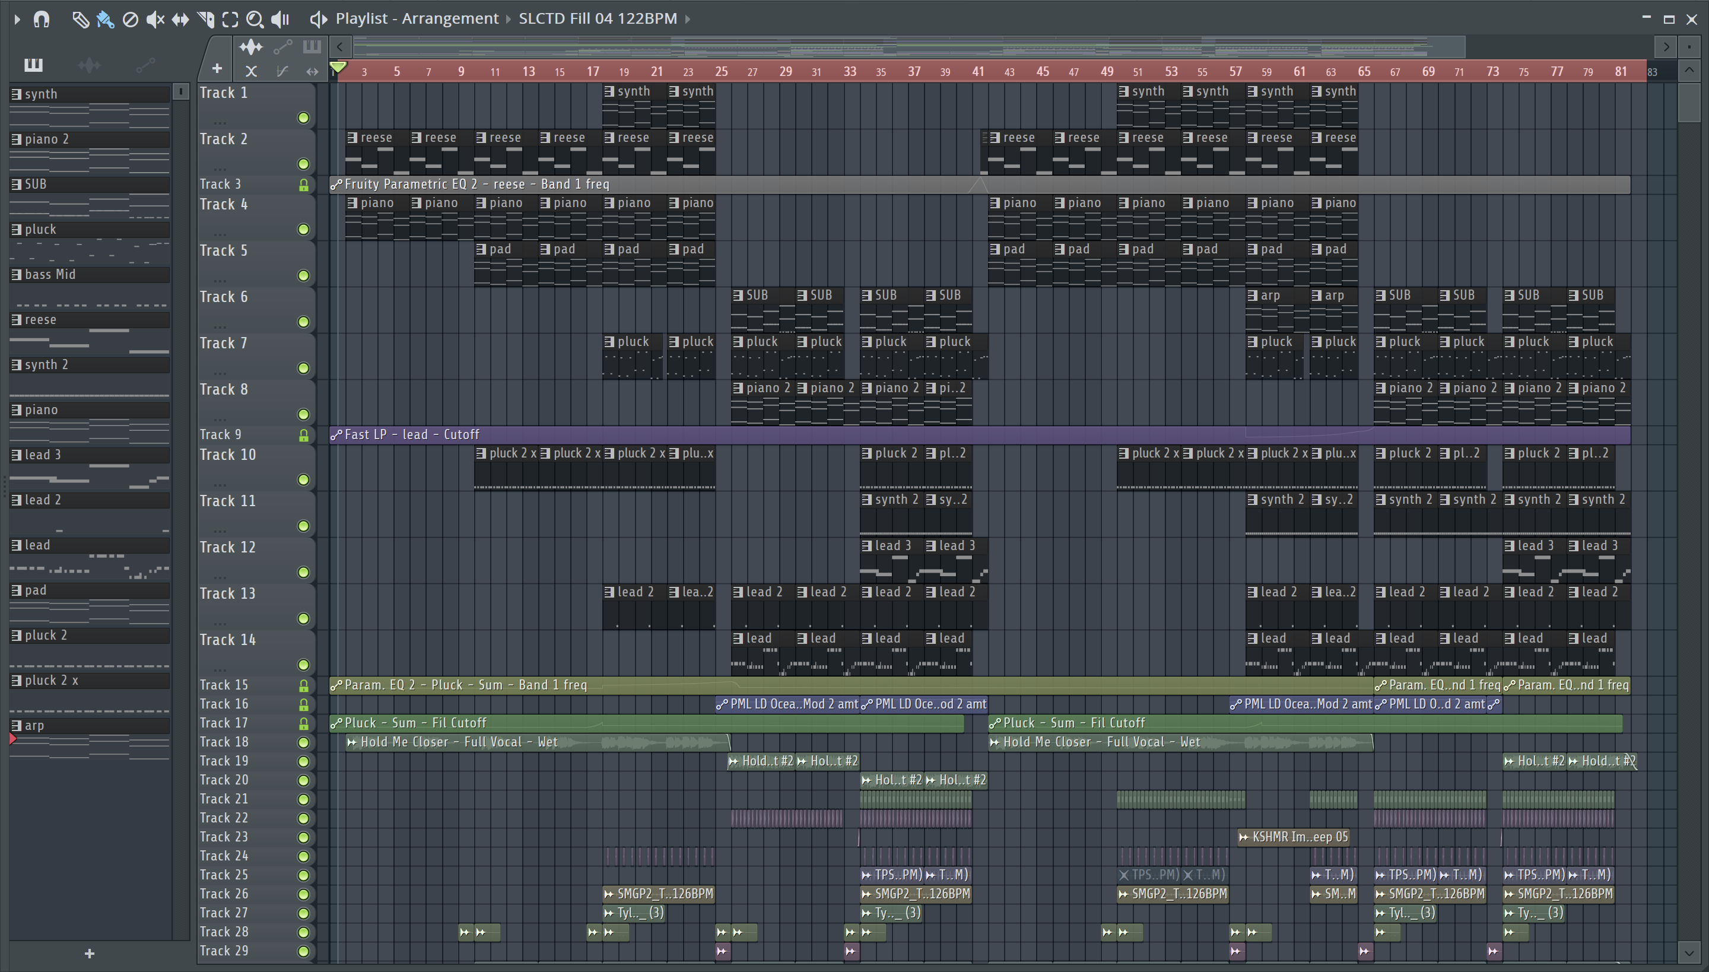Select the Slip tool
The width and height of the screenshot is (1709, 972).
click(180, 20)
